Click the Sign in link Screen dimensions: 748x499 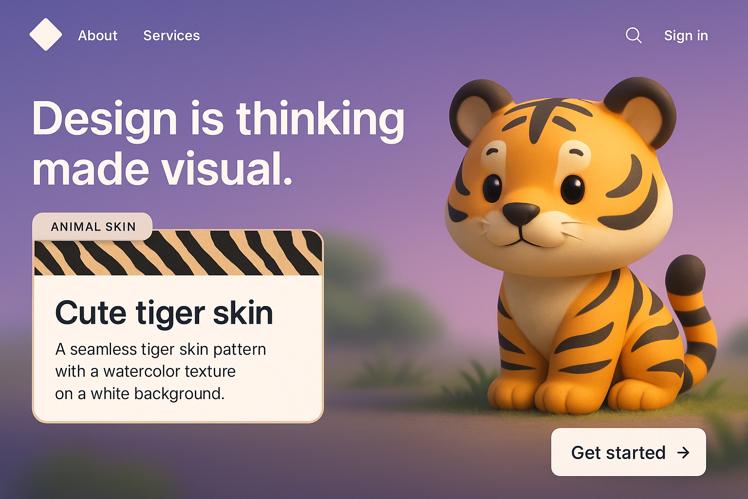point(686,36)
